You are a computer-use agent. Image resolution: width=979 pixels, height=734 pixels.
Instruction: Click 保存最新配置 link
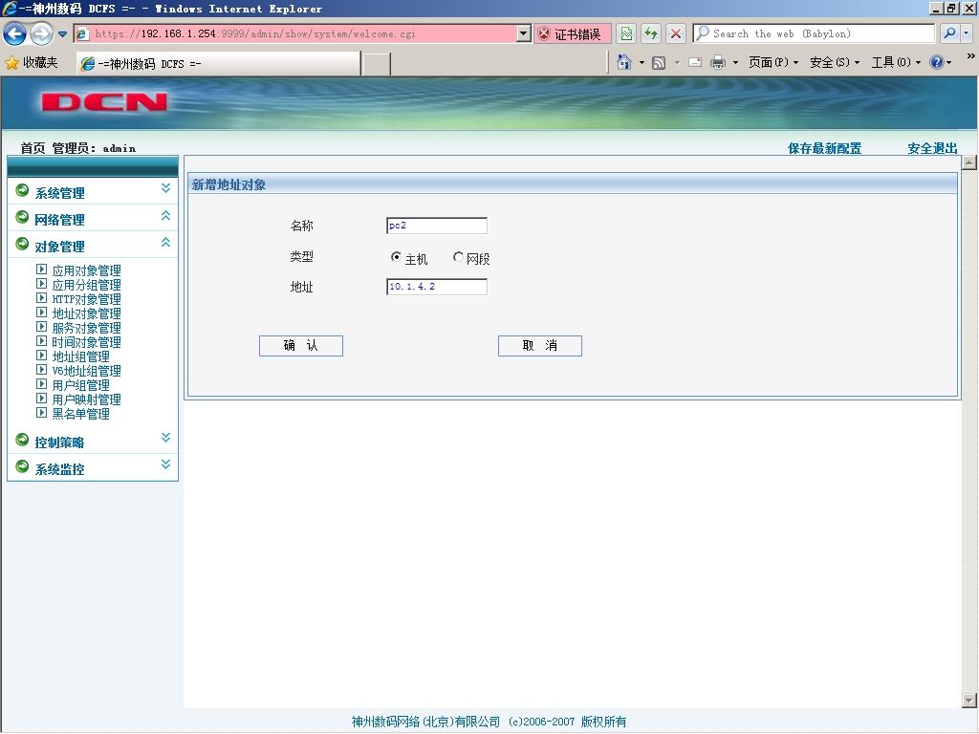point(824,148)
